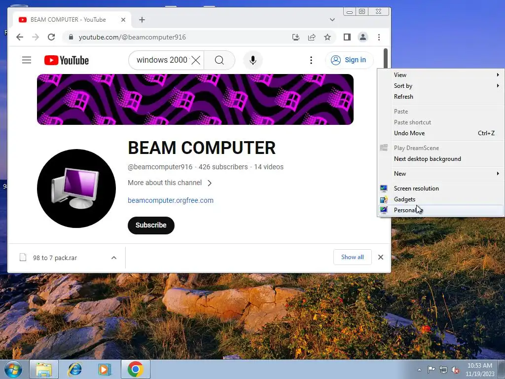Click the Chrome forward arrow
505x379 pixels.
tap(36, 37)
